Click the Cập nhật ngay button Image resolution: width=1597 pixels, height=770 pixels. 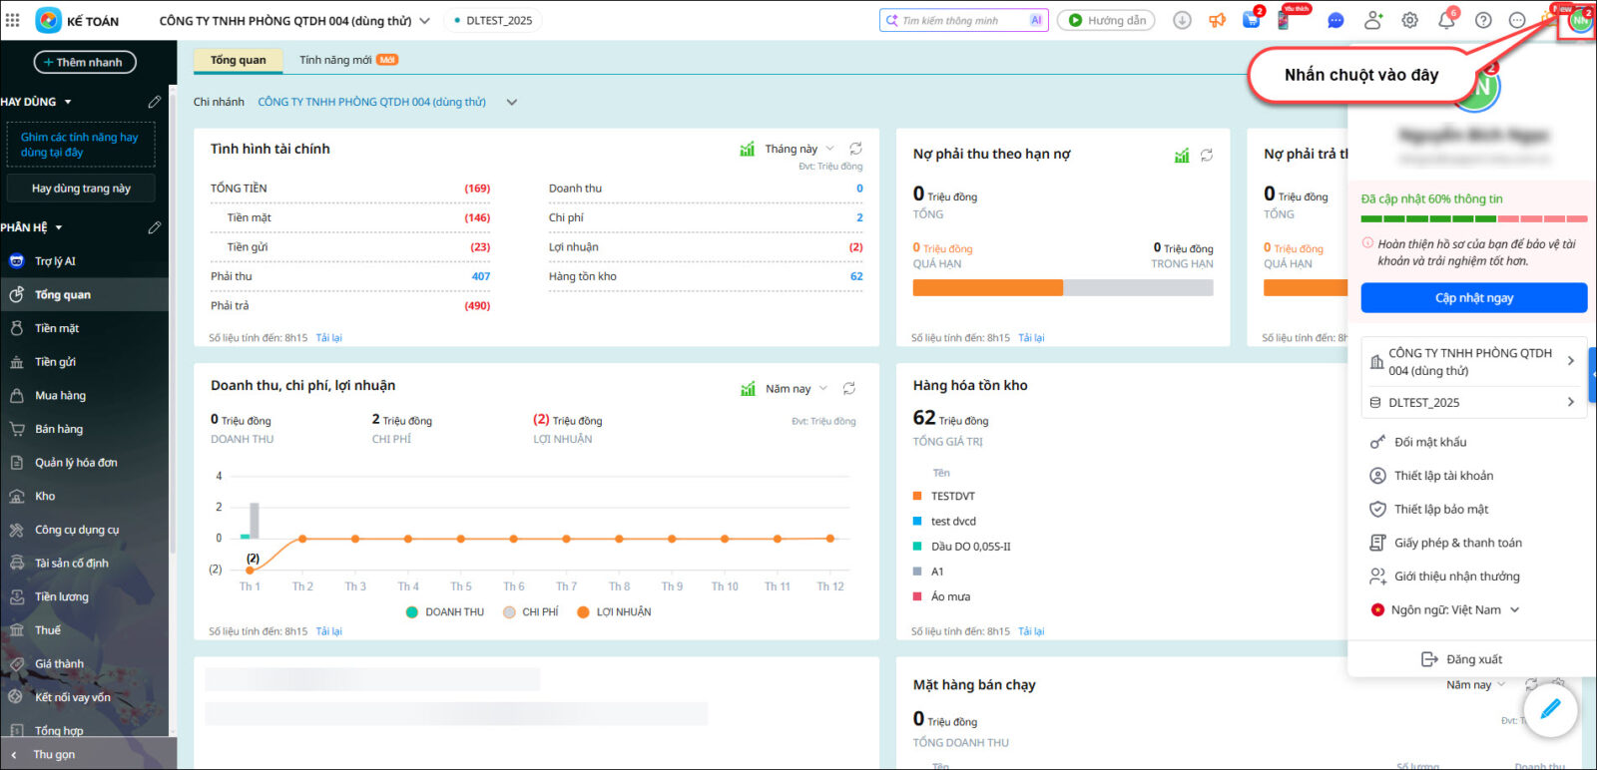pos(1473,298)
